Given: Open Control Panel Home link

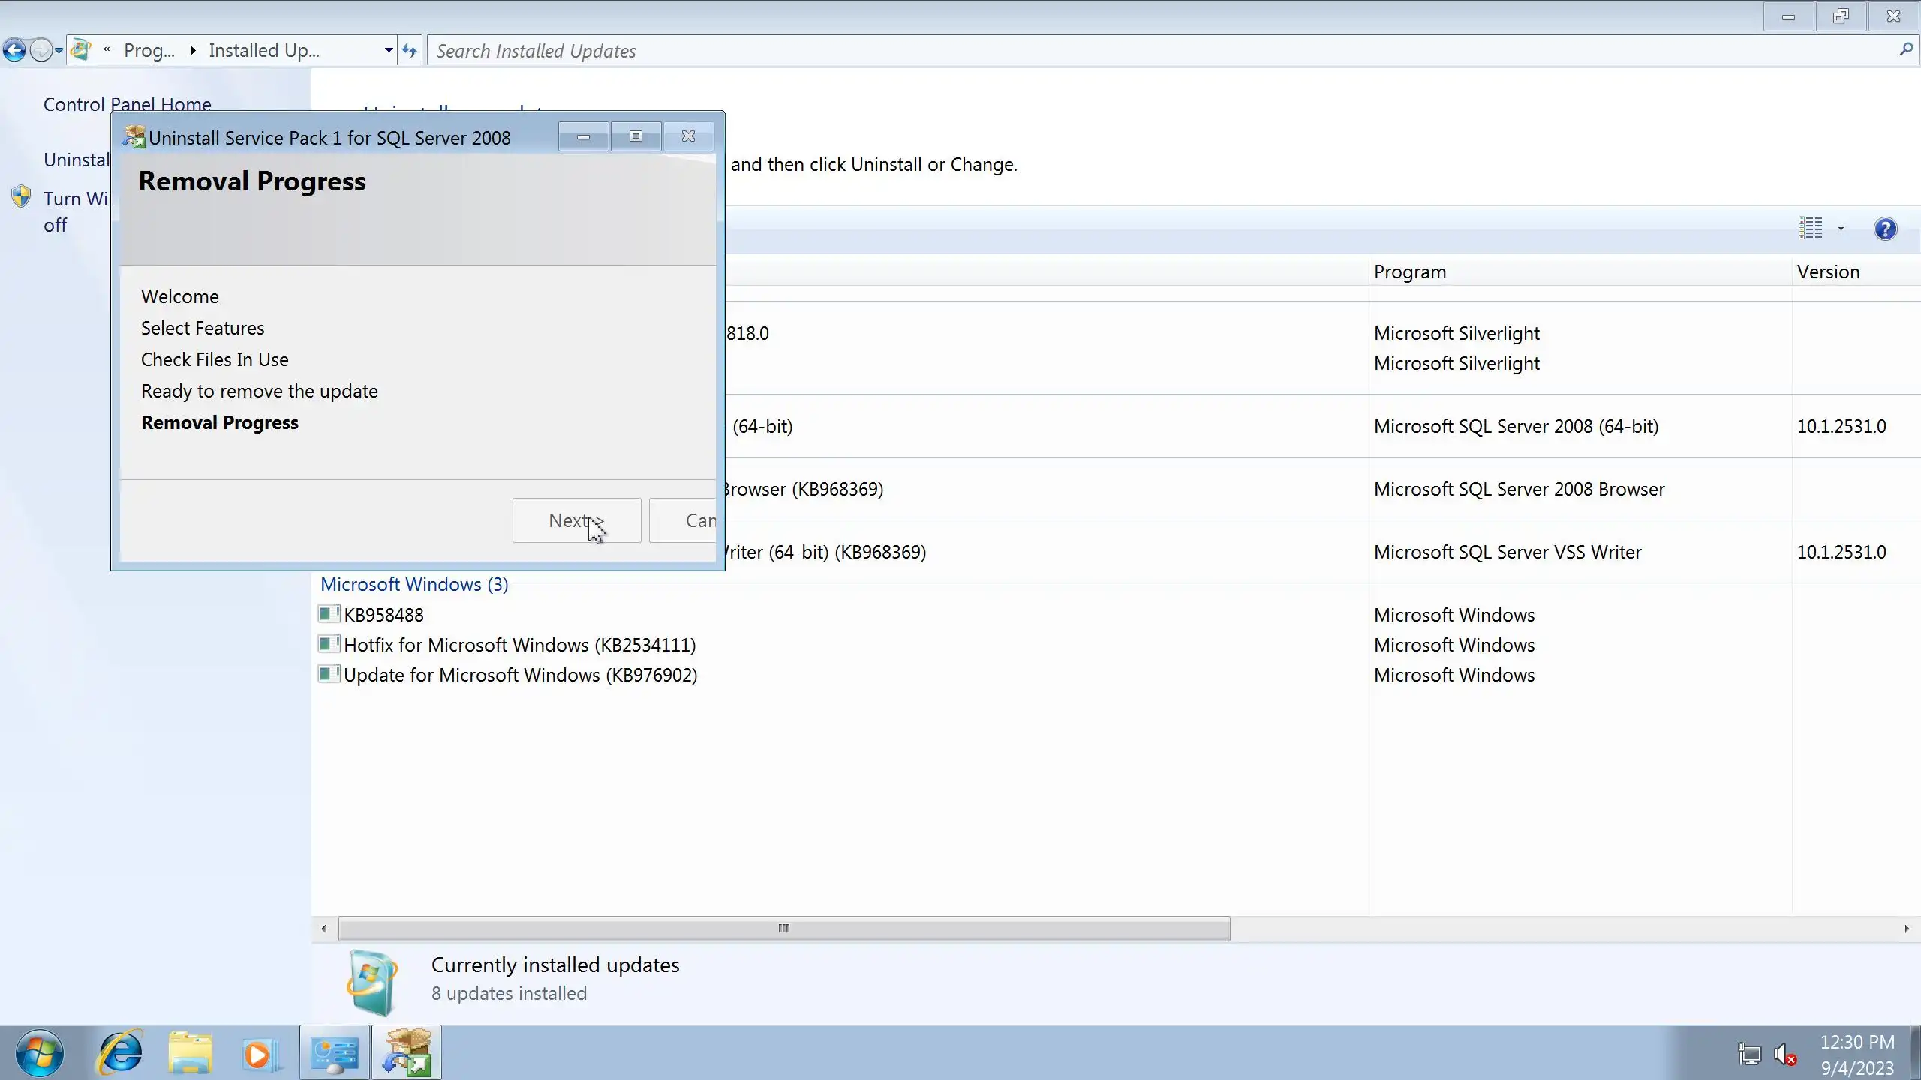Looking at the screenshot, I should click(127, 103).
